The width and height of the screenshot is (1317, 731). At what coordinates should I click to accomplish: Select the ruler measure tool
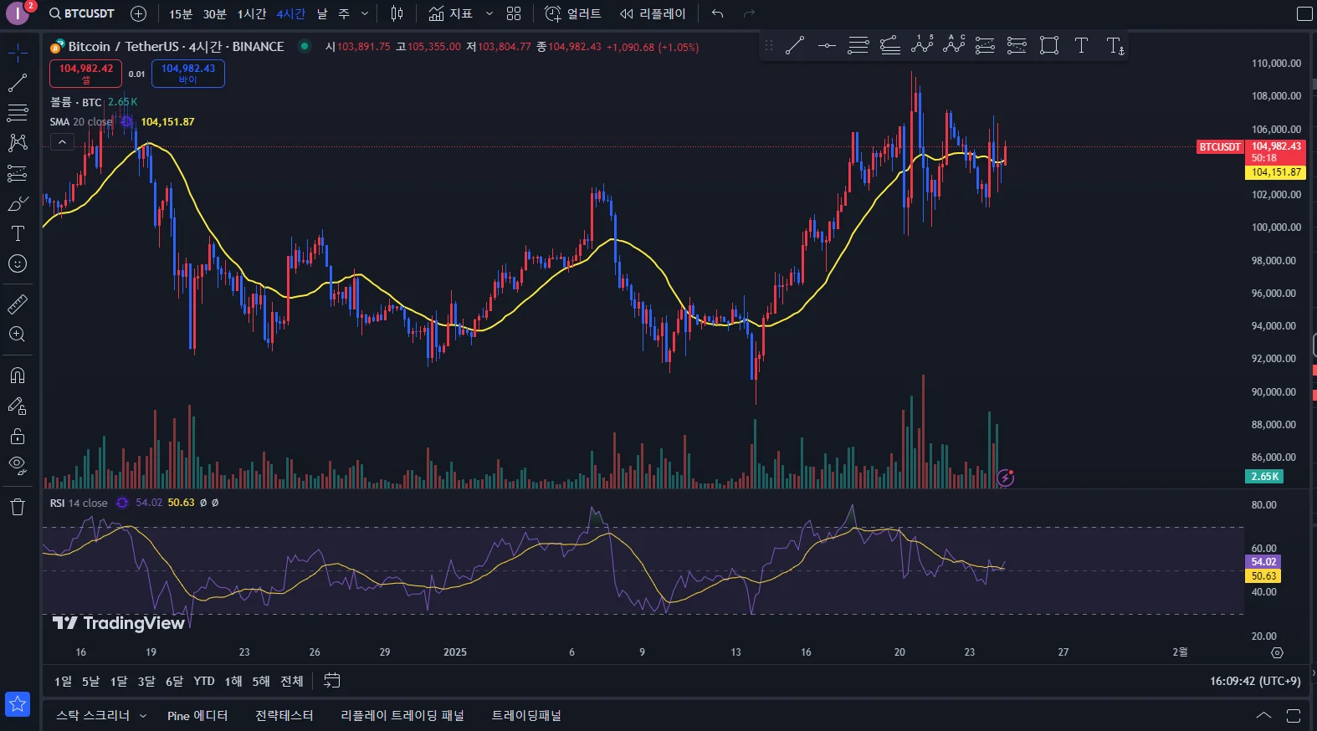pyautogui.click(x=18, y=304)
